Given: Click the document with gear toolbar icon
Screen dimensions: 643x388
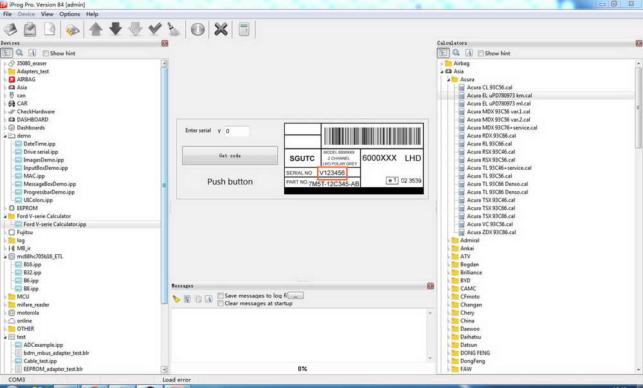Looking at the screenshot, I should (x=50, y=30).
